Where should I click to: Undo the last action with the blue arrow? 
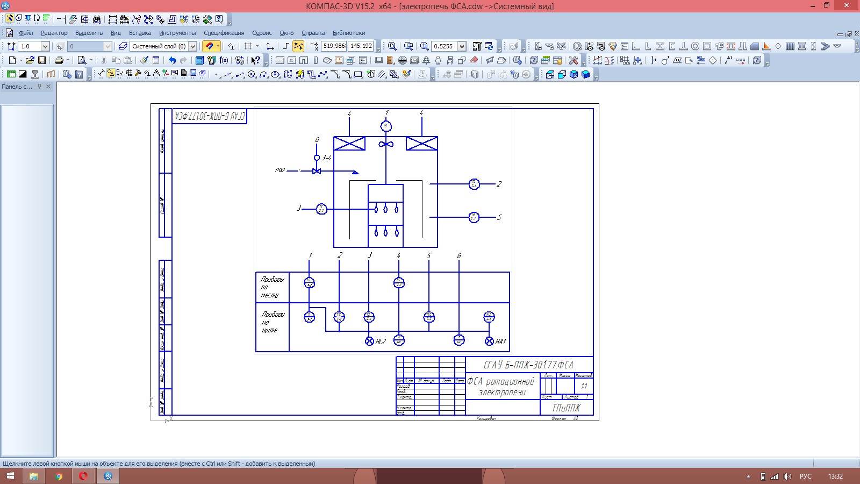172,60
